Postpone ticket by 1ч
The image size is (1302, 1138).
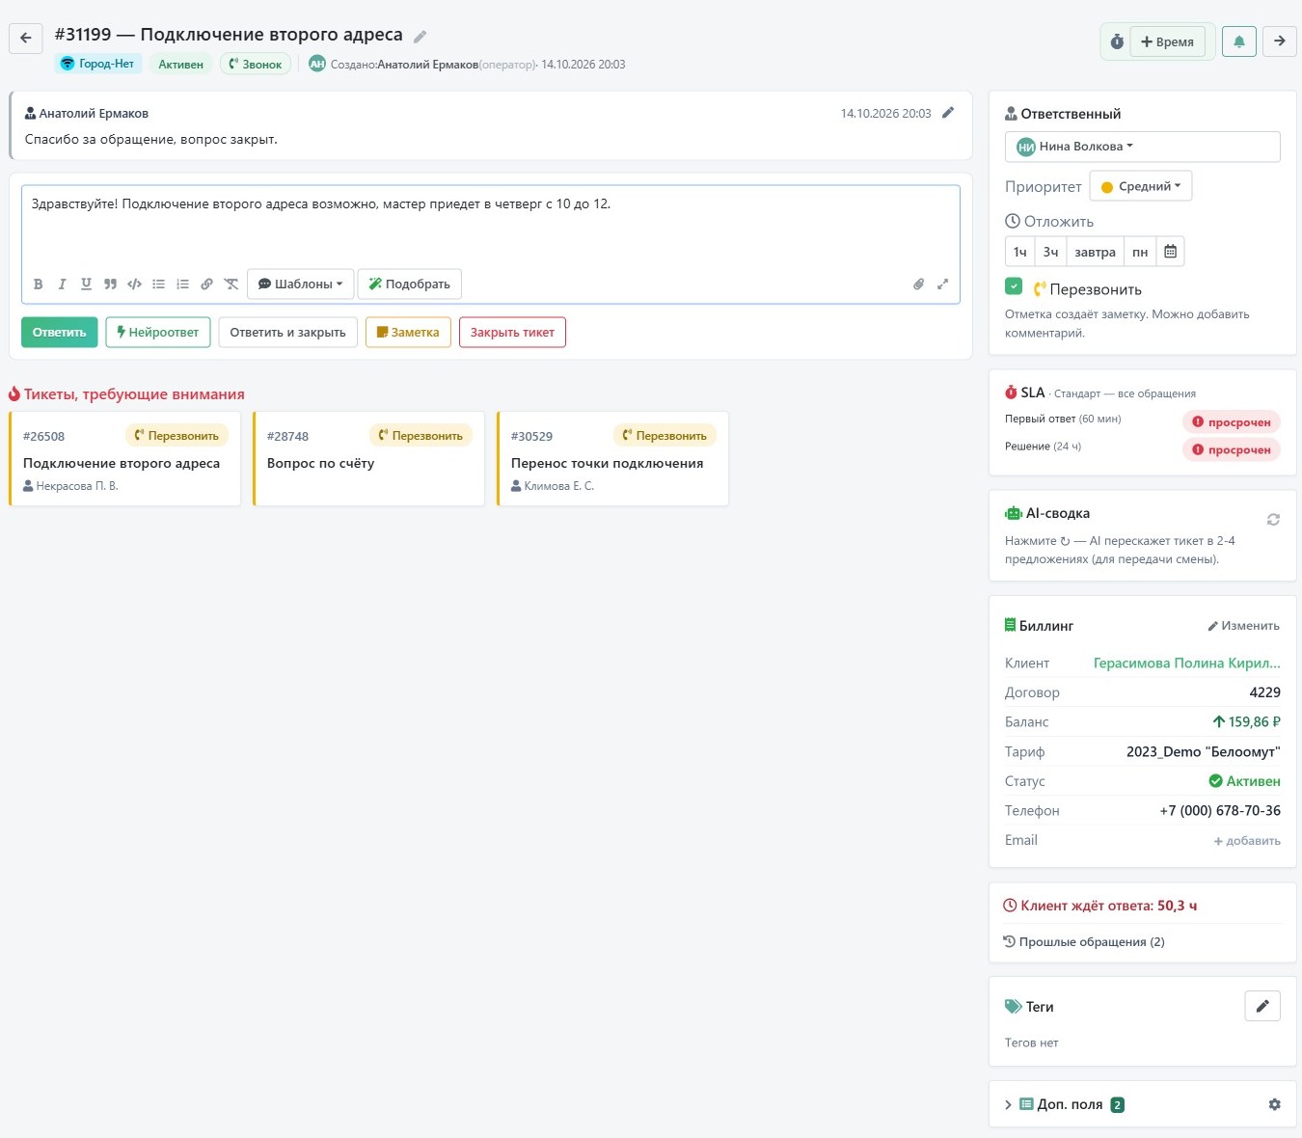click(x=1019, y=252)
